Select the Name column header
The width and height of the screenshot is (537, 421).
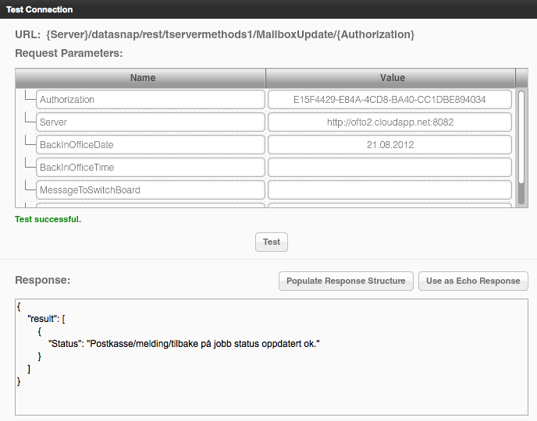coord(142,78)
